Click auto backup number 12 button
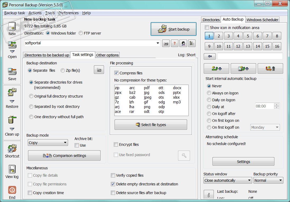Viewport: 290px width, 202px height. [x=238, y=46]
